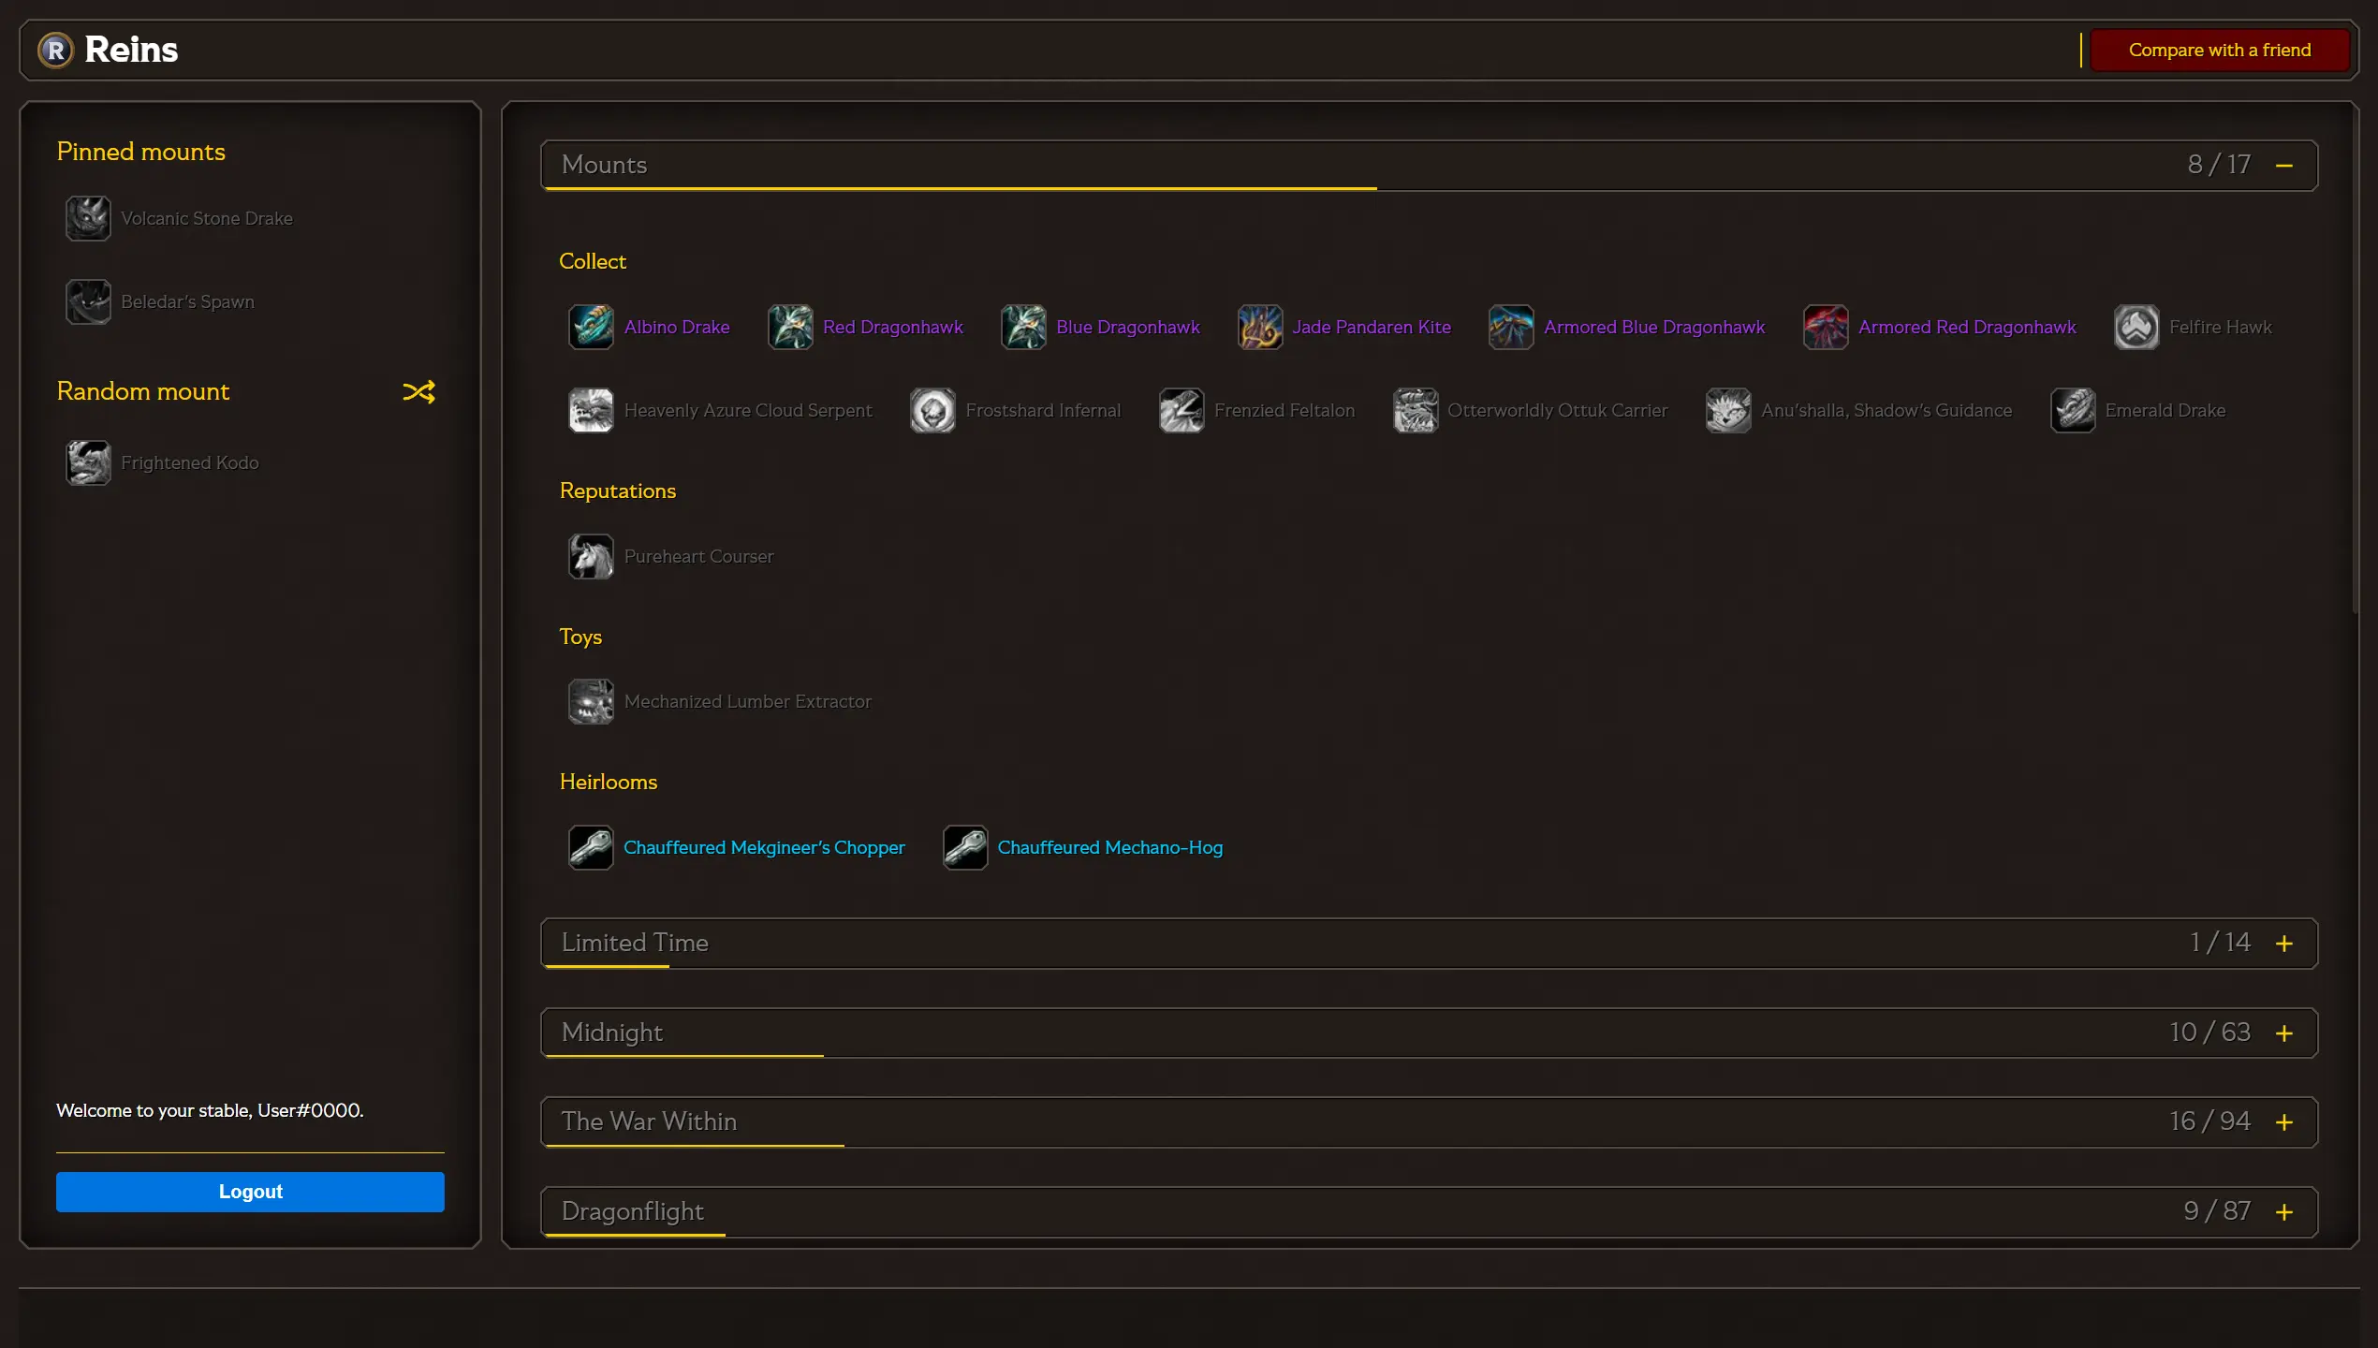The height and width of the screenshot is (1348, 2378).
Task: Click the Chauffeured Mechano-Hog link
Action: point(1110,847)
